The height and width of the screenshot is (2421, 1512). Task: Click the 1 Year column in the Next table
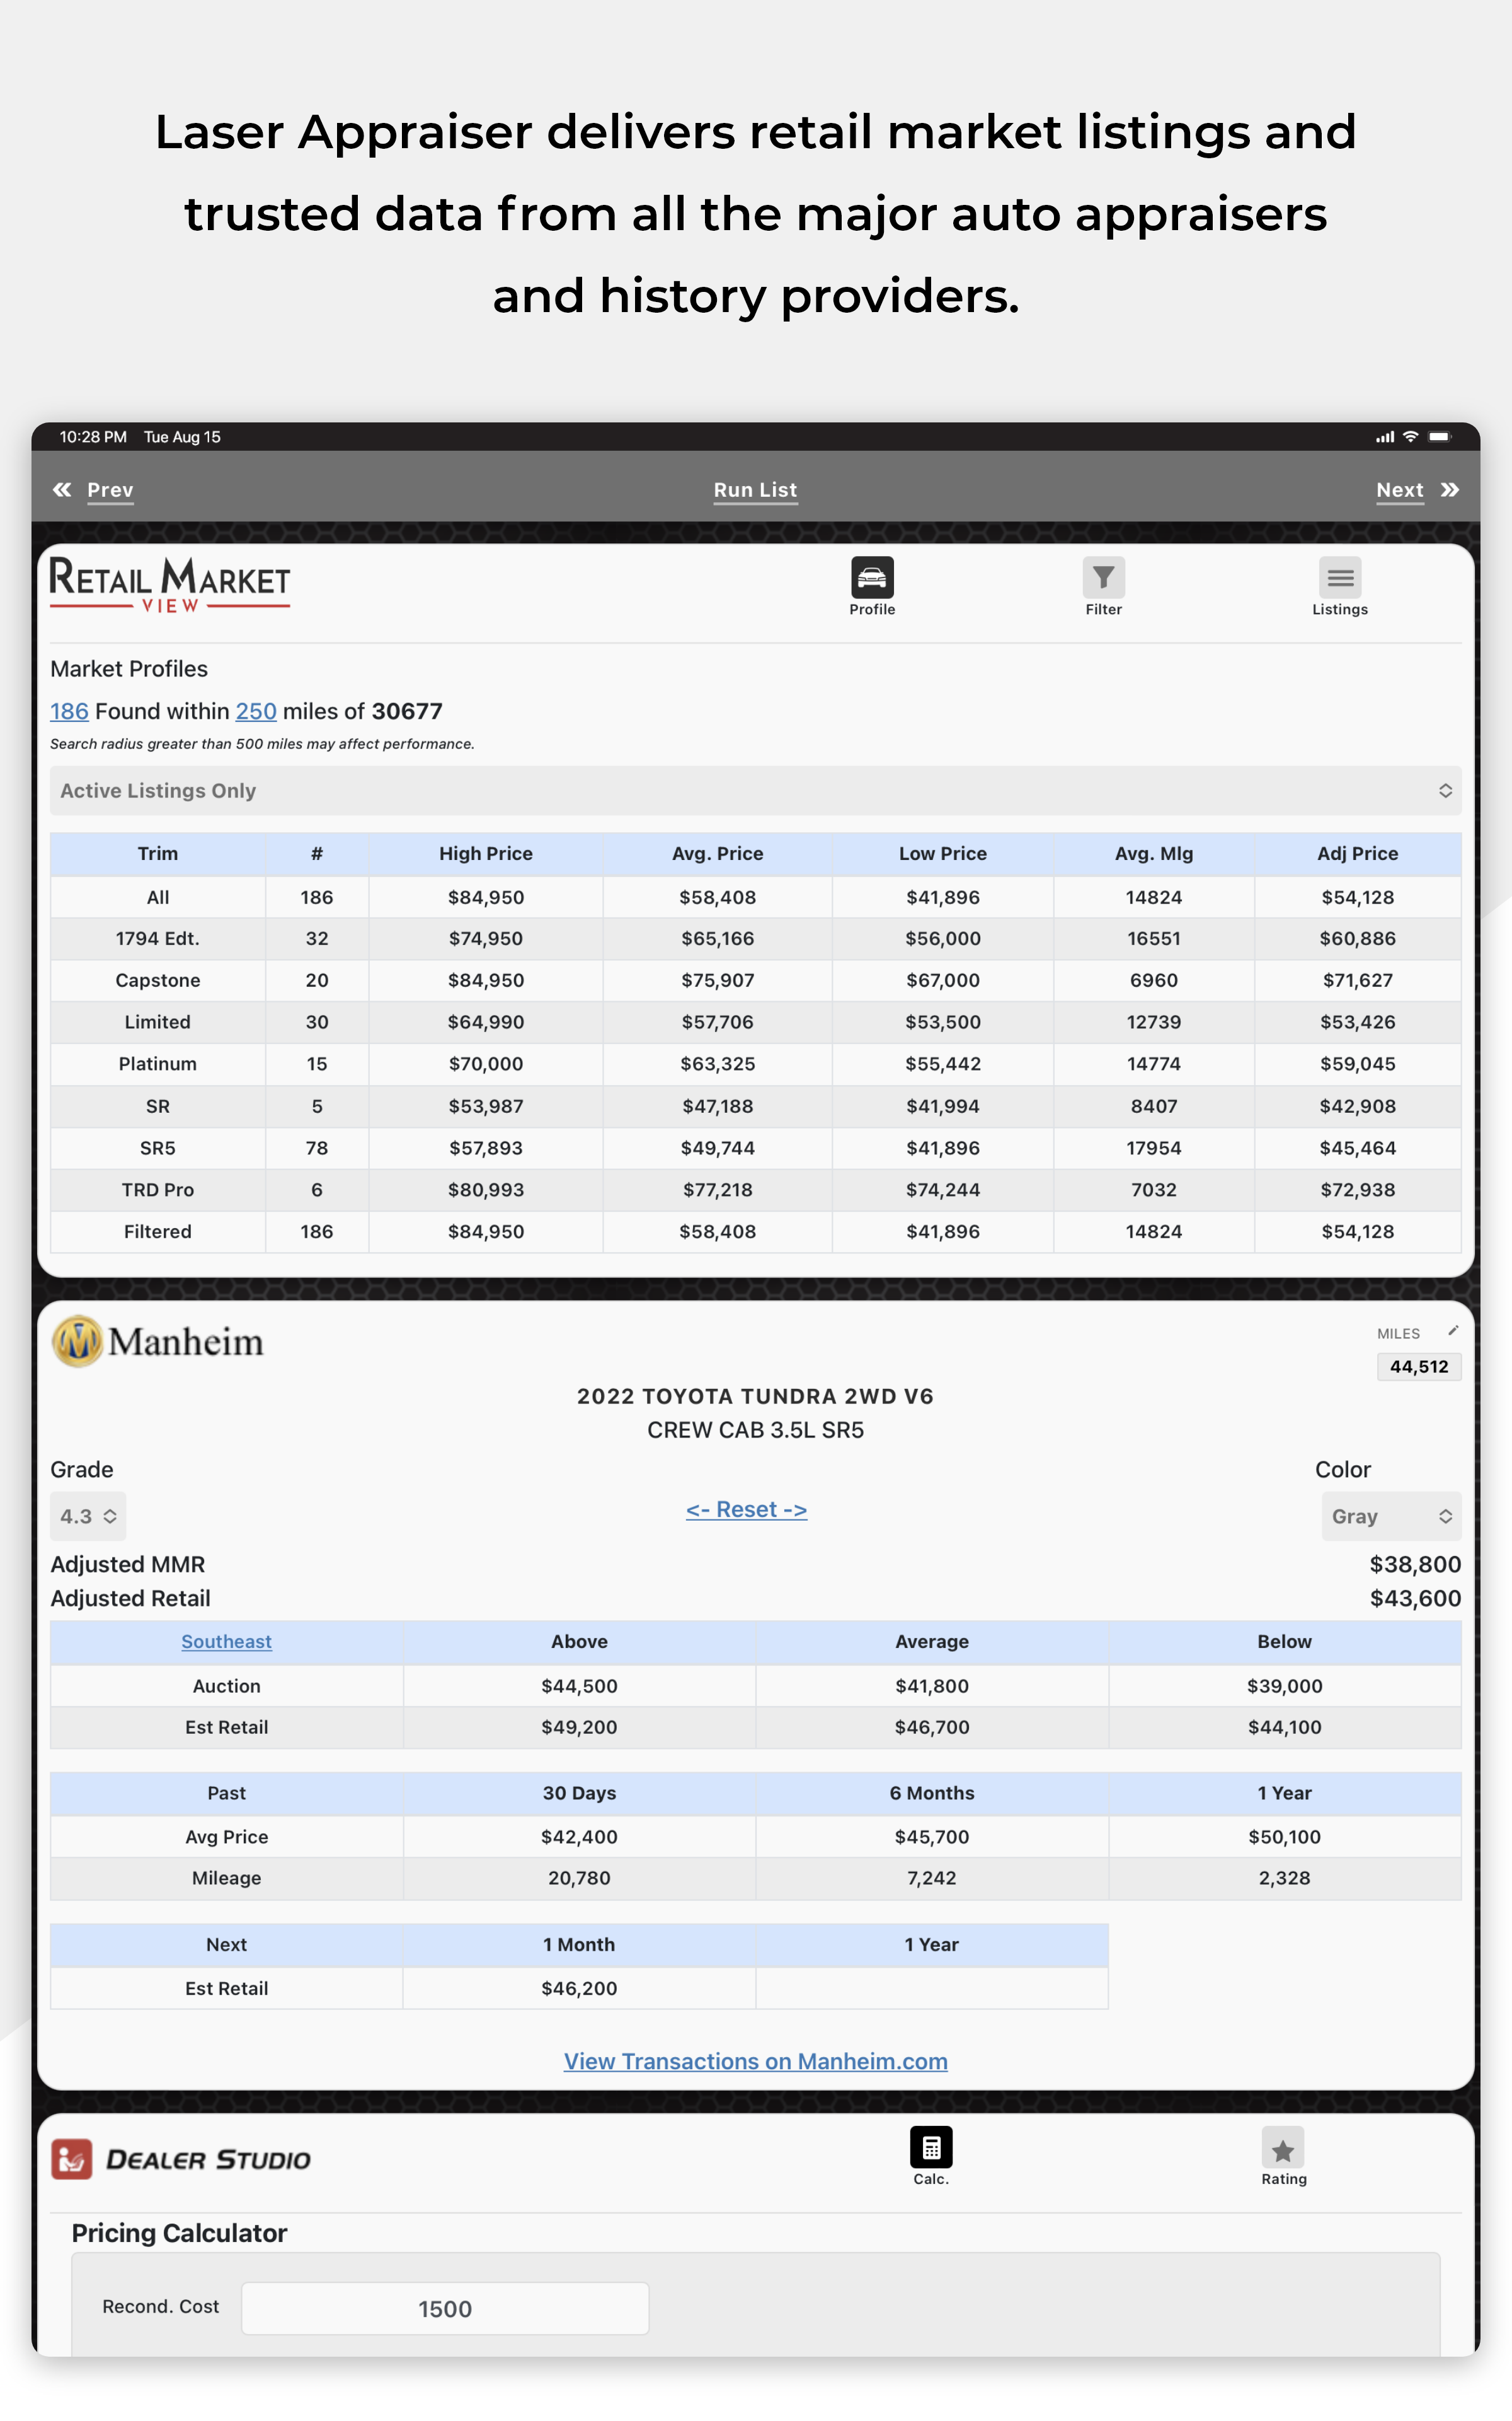click(x=931, y=1944)
